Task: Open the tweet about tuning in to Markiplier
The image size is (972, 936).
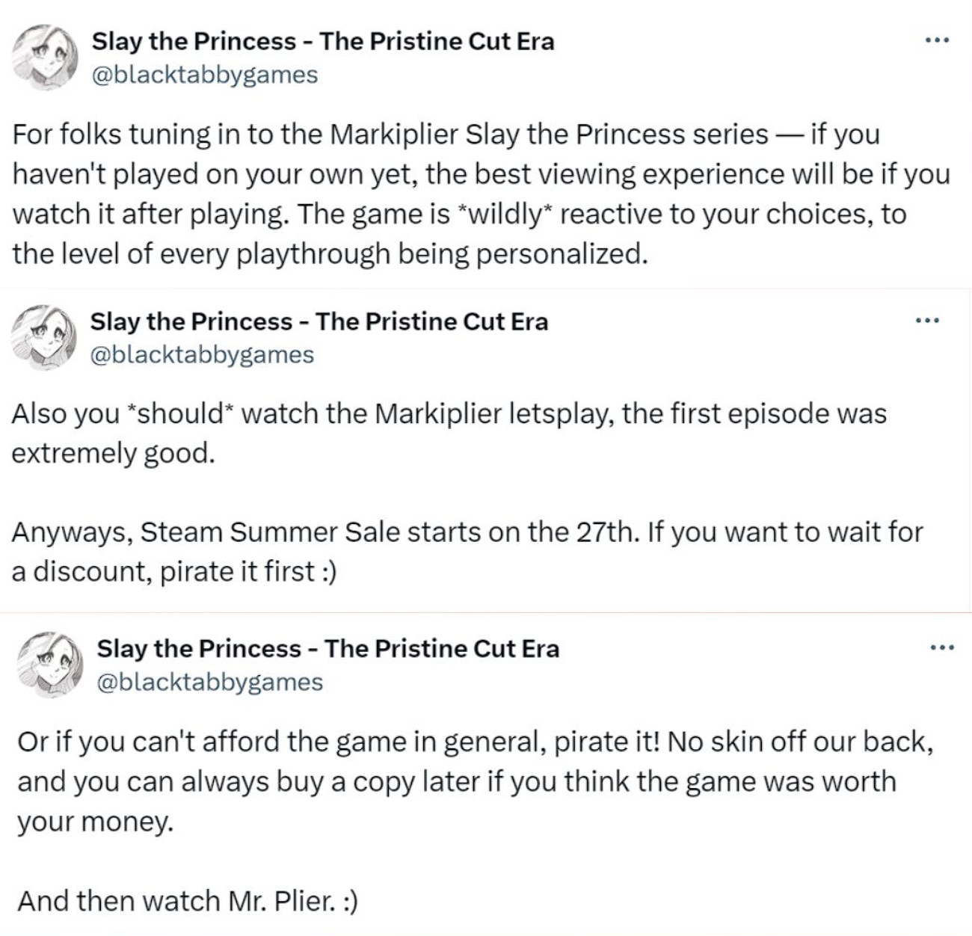Action: pyautogui.click(x=479, y=194)
